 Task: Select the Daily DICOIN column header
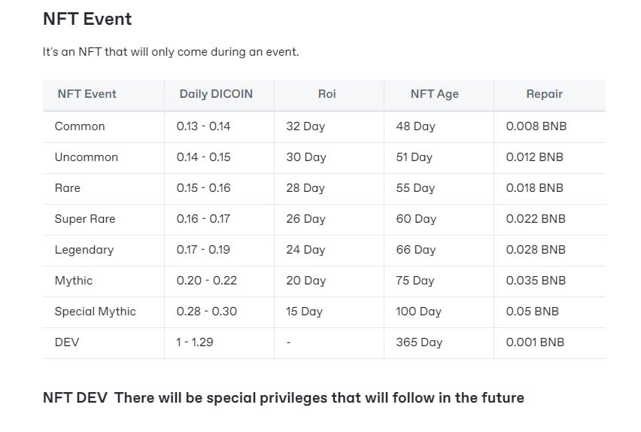(x=216, y=94)
